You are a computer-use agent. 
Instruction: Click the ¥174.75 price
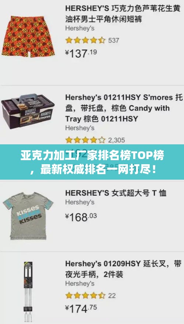pos(81,309)
